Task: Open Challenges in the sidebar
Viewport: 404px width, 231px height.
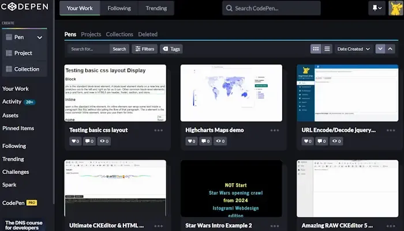Action: click(16, 172)
